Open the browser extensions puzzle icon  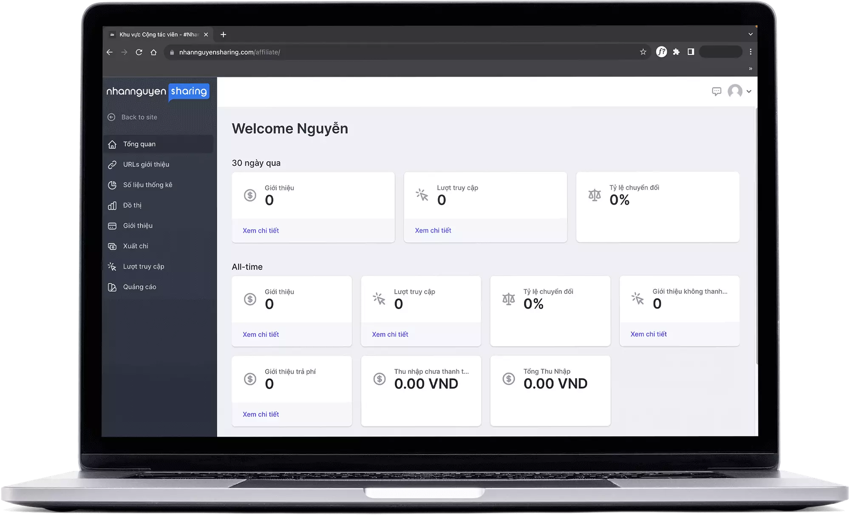coord(676,52)
